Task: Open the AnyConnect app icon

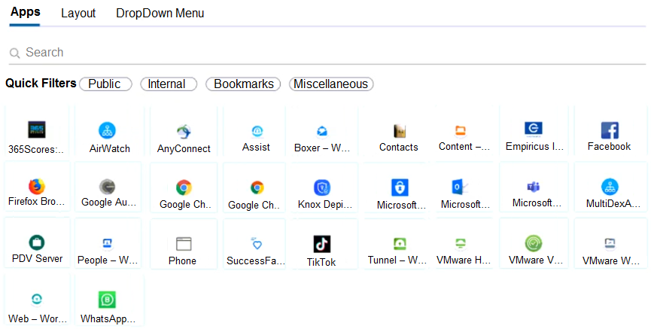Action: [184, 132]
